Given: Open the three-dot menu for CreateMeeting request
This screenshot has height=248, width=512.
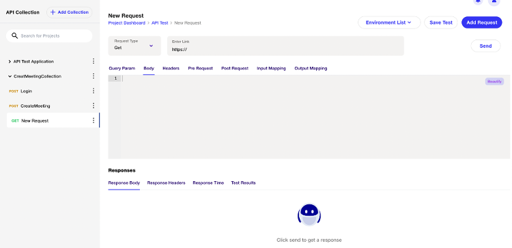Looking at the screenshot, I should 94,106.
